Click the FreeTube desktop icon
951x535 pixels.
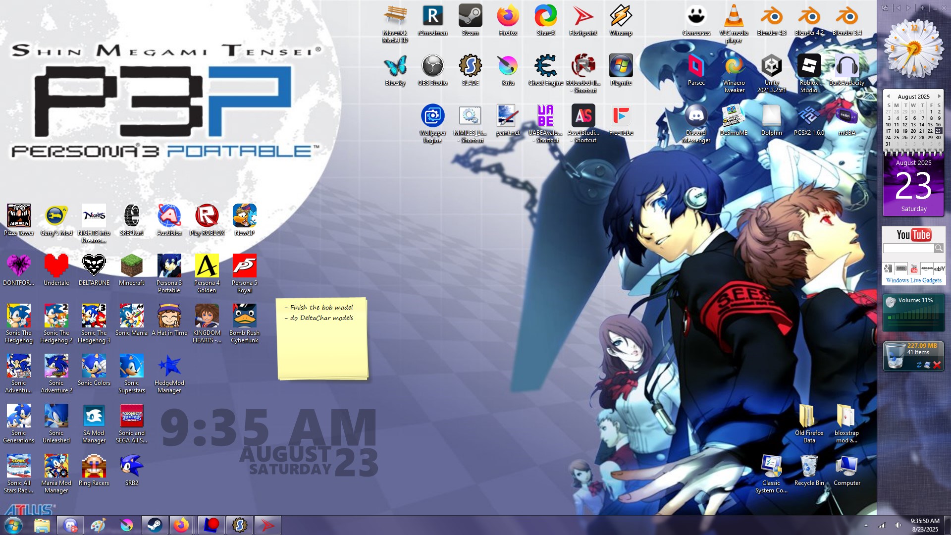click(621, 120)
